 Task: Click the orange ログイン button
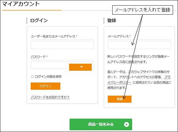coord(46,86)
